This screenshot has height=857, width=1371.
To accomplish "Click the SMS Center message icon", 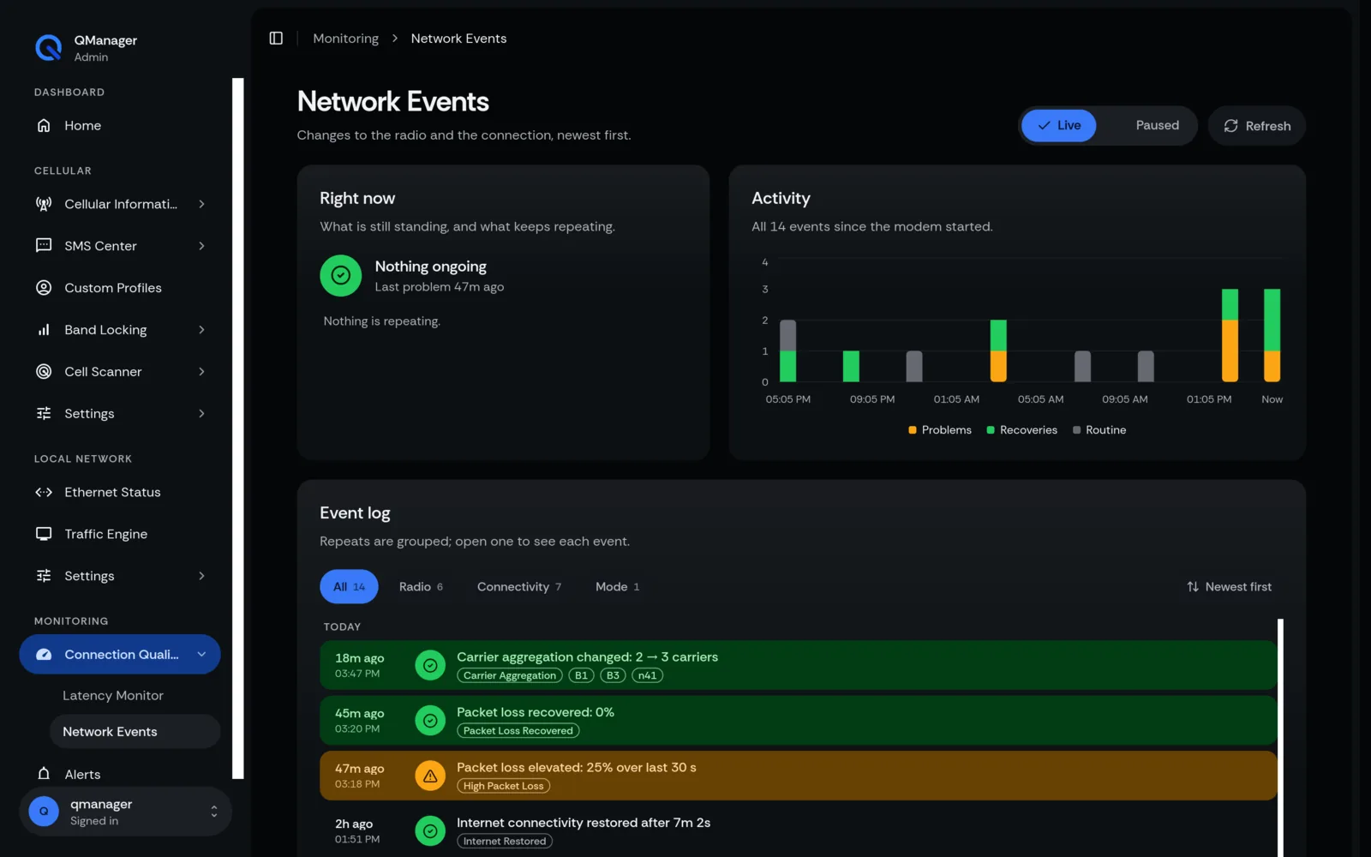I will pos(44,246).
